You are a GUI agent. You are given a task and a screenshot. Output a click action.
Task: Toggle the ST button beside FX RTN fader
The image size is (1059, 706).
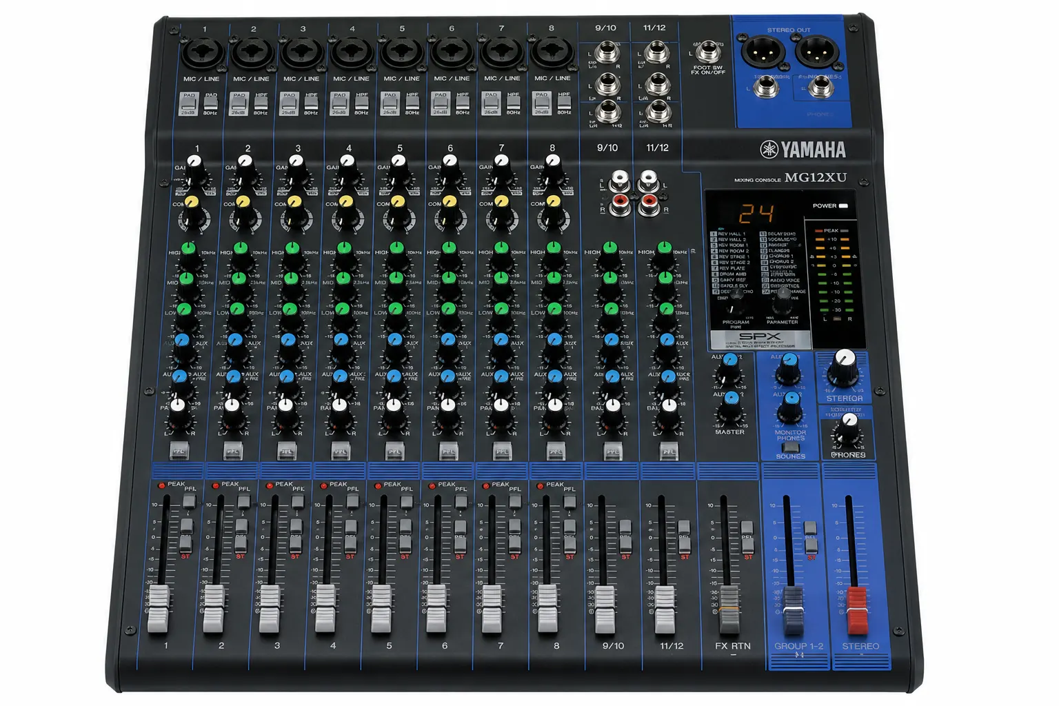click(747, 547)
